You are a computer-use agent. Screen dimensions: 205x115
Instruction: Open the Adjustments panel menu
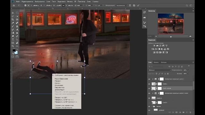coord(193,40)
